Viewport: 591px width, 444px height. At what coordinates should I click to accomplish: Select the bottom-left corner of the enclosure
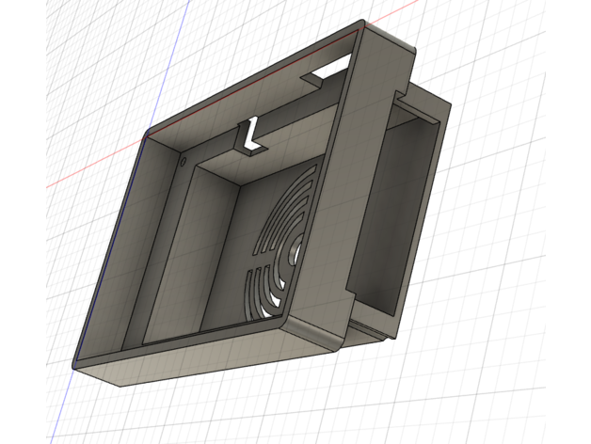click(x=77, y=363)
